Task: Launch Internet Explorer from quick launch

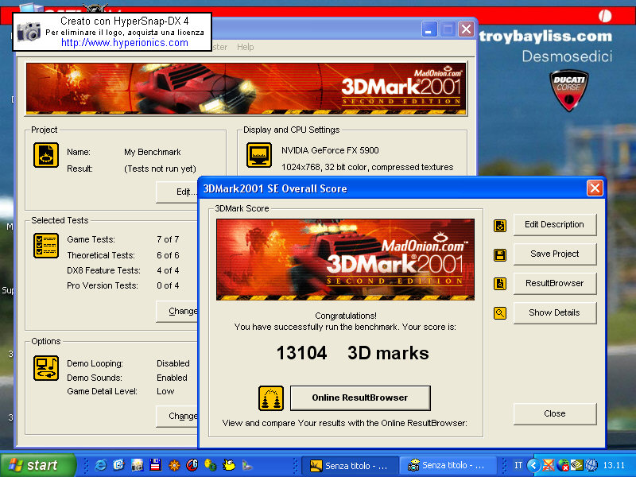Action: pos(100,465)
